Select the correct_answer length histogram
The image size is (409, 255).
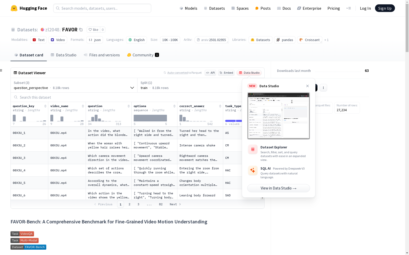[x=196, y=118]
